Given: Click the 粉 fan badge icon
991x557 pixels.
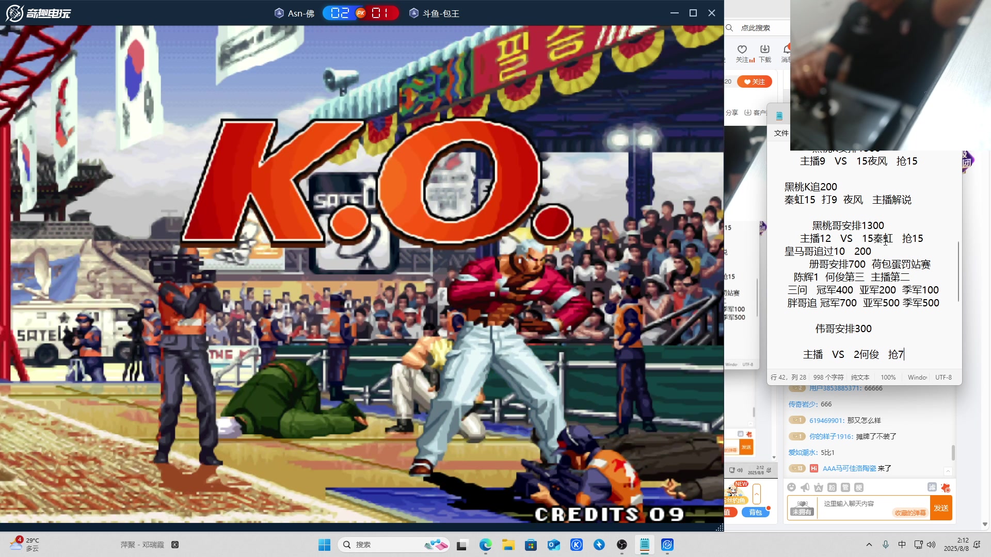Looking at the screenshot, I should [832, 487].
